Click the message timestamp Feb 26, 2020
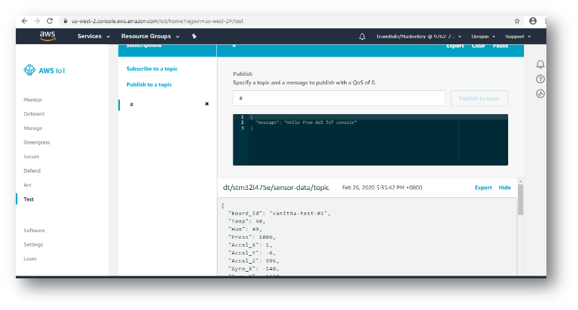The height and width of the screenshot is (310, 578). pyautogui.click(x=382, y=187)
